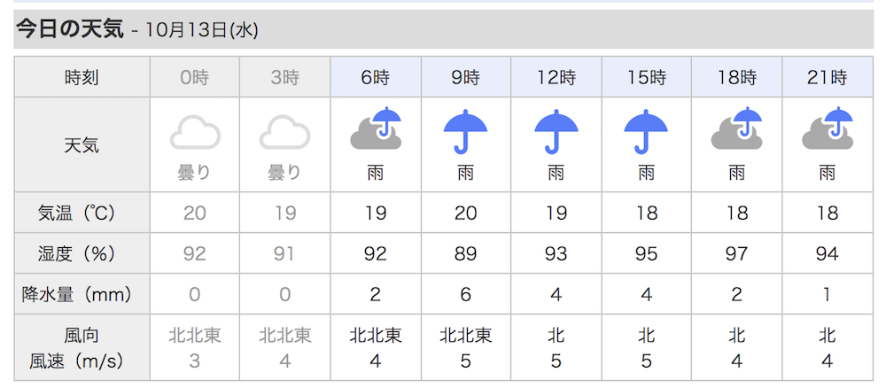Click the cloudy icon at 0時
Image resolution: width=886 pixels, height=388 pixels.
click(x=195, y=132)
